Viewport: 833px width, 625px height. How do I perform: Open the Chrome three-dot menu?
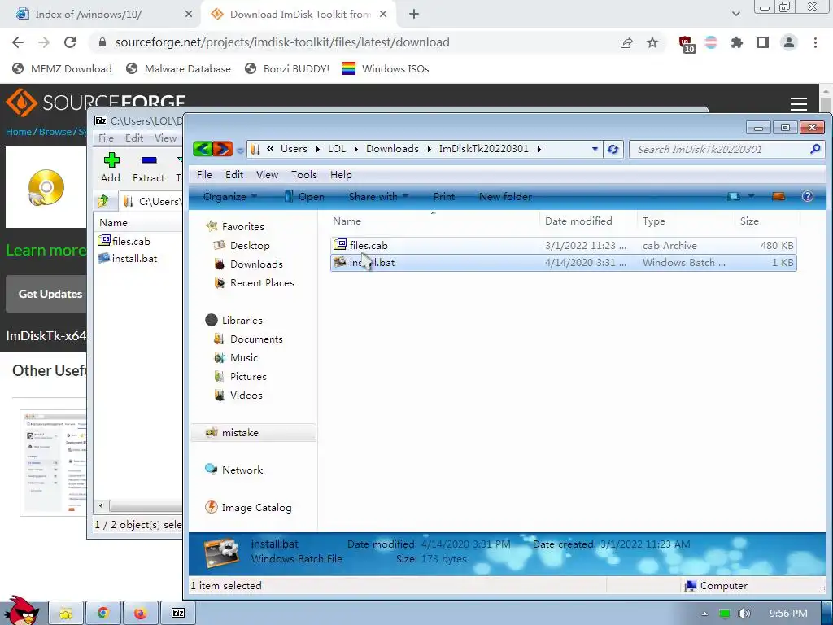click(815, 42)
